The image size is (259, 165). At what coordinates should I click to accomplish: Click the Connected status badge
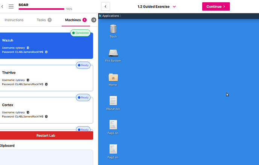[x=80, y=33]
